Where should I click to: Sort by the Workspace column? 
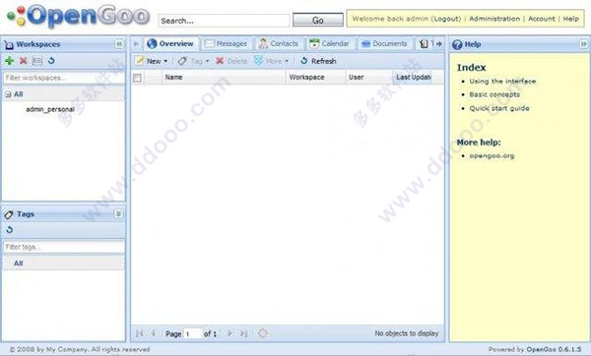(316, 77)
